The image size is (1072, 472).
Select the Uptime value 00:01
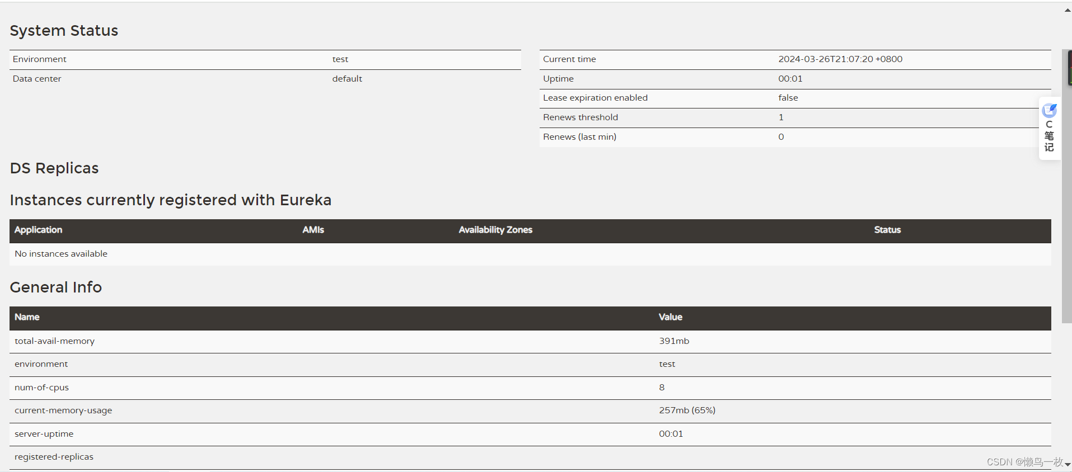click(x=790, y=79)
